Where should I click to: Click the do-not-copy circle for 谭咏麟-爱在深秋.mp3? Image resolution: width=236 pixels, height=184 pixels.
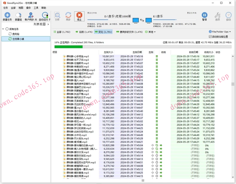[157, 159]
